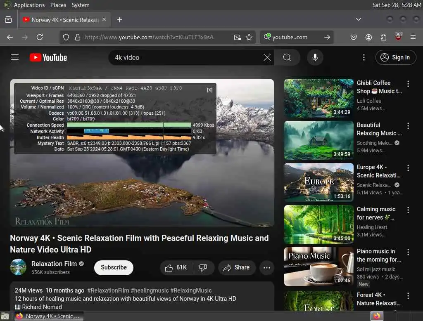The height and width of the screenshot is (321, 423).
Task: Open Firefox account icon
Action: [x=368, y=37]
